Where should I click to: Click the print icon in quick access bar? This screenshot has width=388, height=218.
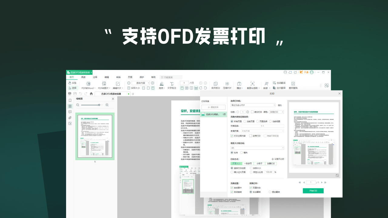pos(70,94)
